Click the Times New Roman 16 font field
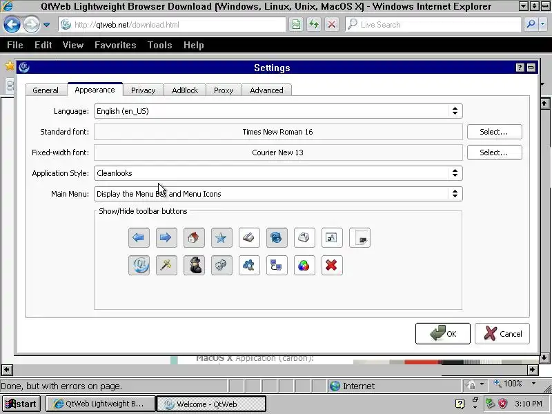This screenshot has width=552, height=414. pyautogui.click(x=278, y=132)
